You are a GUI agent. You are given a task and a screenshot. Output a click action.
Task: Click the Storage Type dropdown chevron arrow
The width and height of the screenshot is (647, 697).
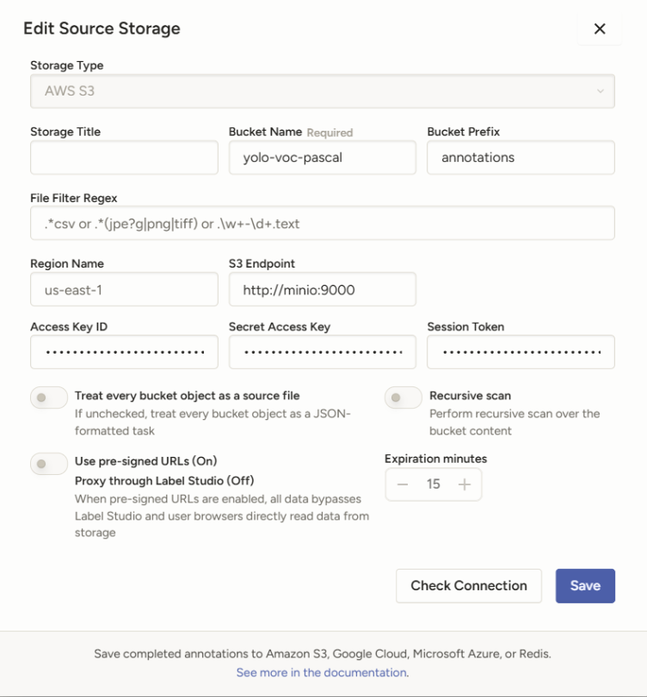(x=600, y=90)
